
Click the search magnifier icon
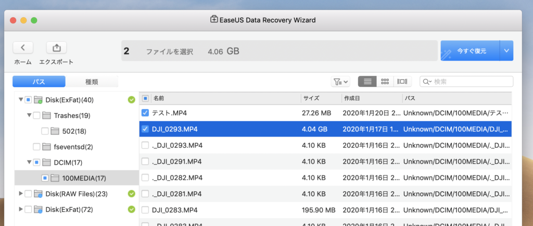point(427,82)
